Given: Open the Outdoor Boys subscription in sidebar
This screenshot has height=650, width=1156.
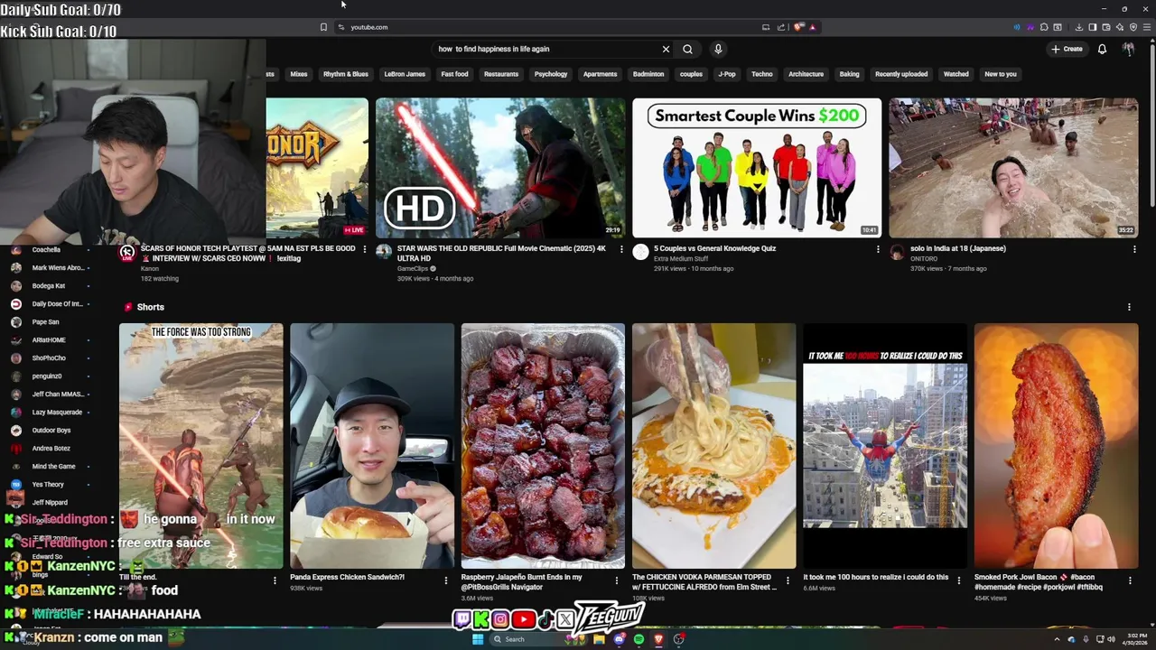Looking at the screenshot, I should point(51,430).
